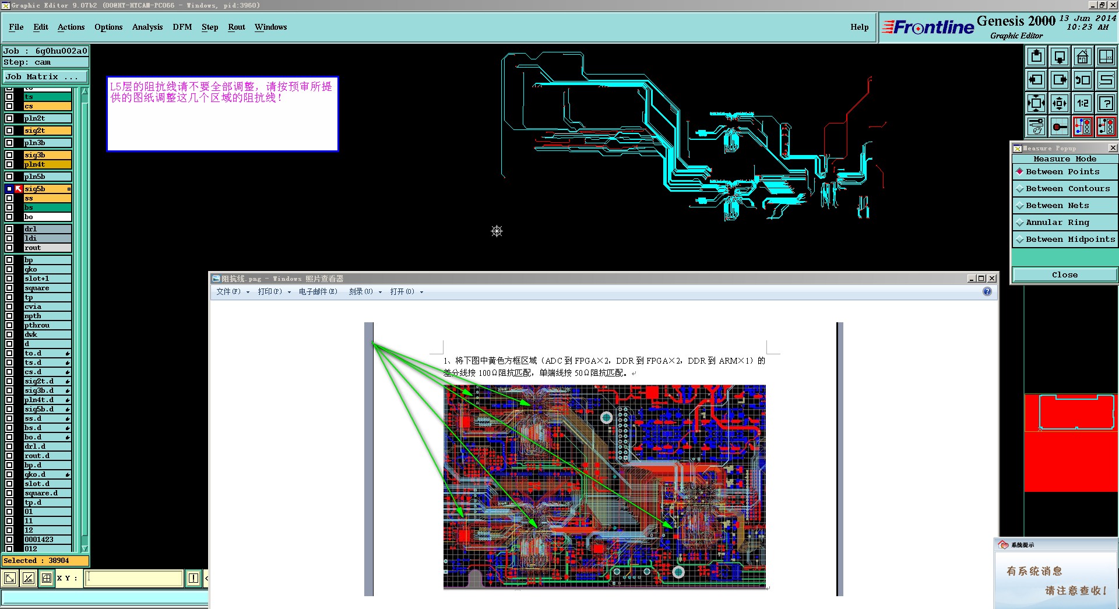
Task: Click the pan up view icon
Action: [1036, 57]
